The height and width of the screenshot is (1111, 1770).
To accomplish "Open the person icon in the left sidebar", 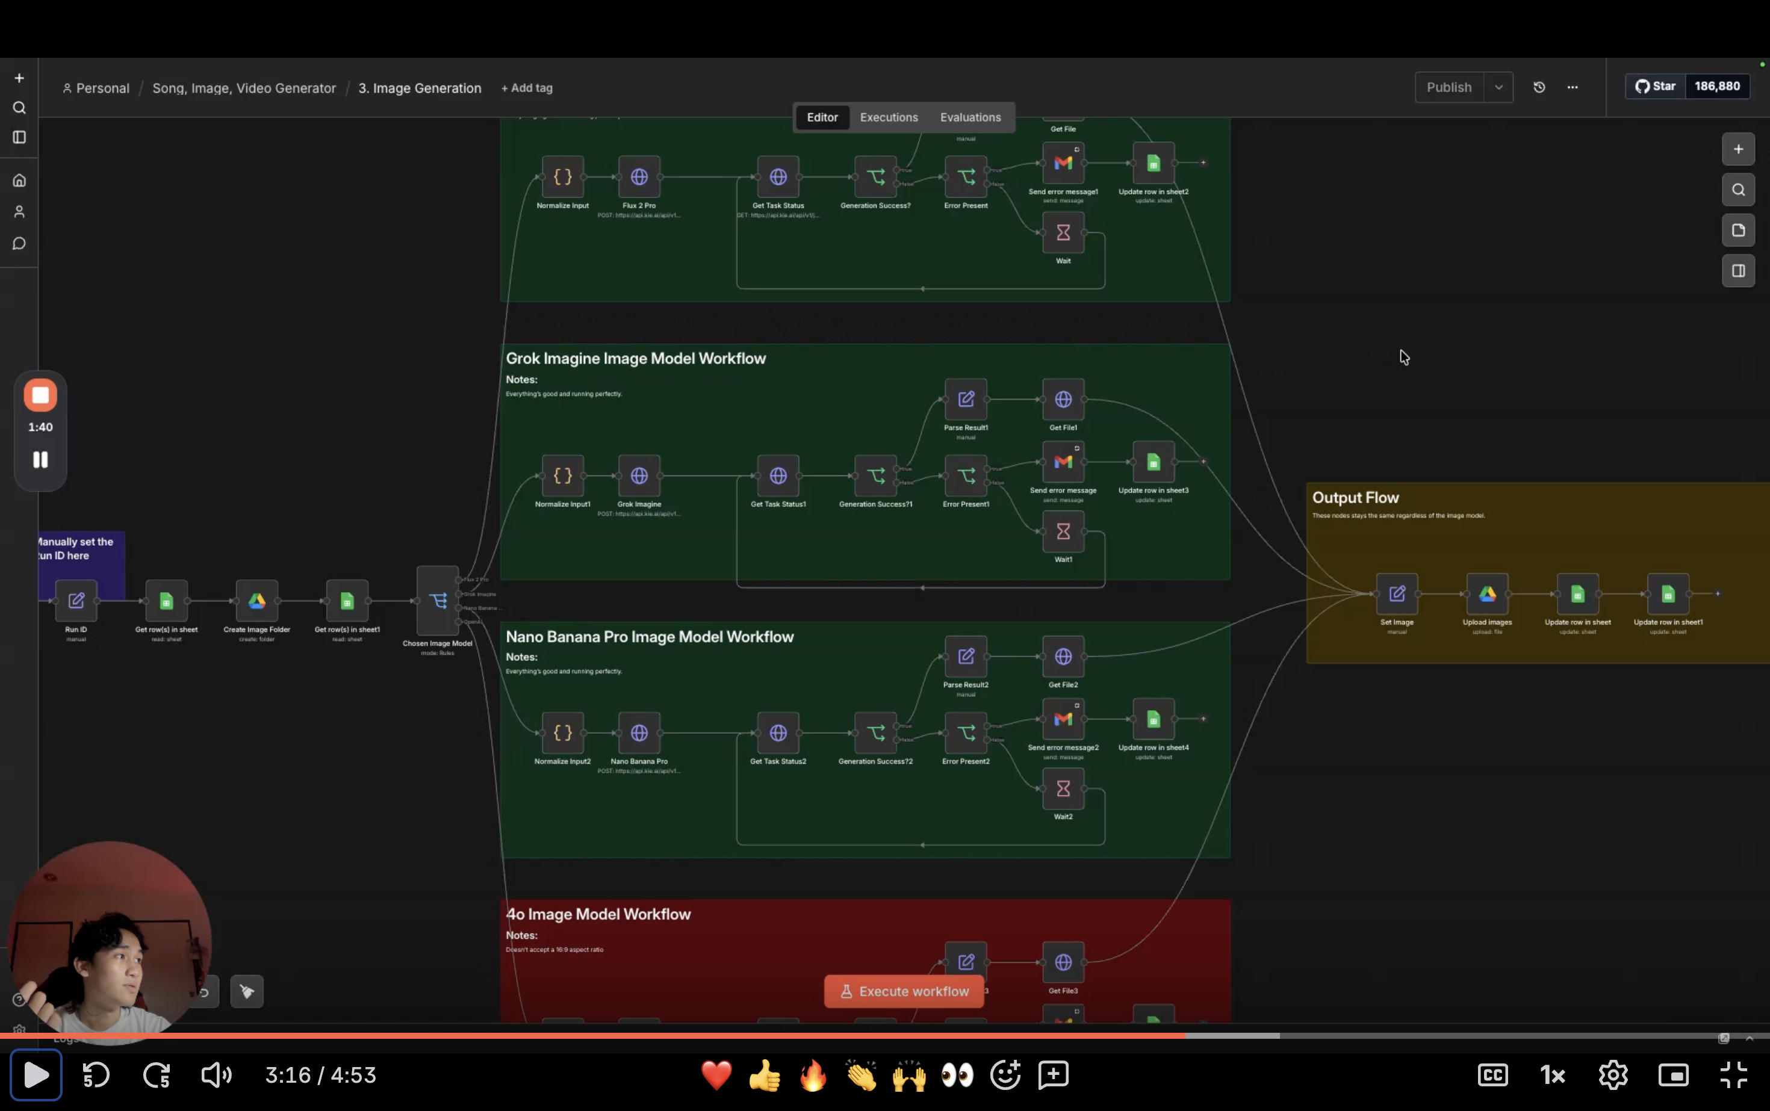I will pos(19,212).
